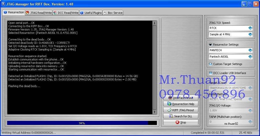Click the JTAG Read/Write tab icon
Image resolution: width=260 pixels, height=136 pixels.
coord(27,13)
